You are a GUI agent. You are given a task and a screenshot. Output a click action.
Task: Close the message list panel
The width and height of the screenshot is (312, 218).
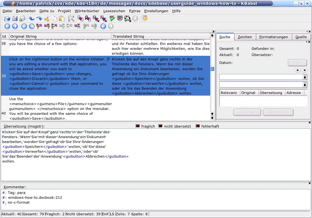pos(213,32)
